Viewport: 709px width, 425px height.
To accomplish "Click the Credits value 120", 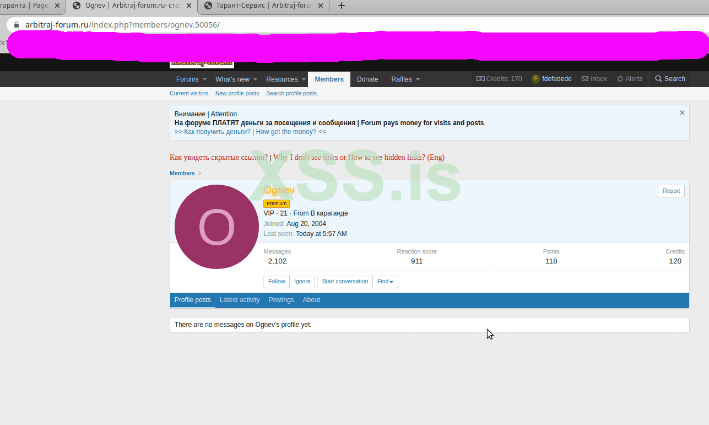I will [675, 261].
